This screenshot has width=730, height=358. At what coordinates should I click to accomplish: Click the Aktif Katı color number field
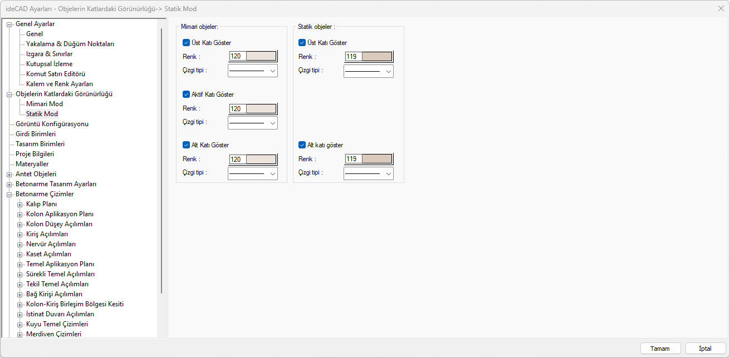click(237, 109)
